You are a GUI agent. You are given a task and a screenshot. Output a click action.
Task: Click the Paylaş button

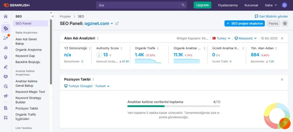(273, 23)
